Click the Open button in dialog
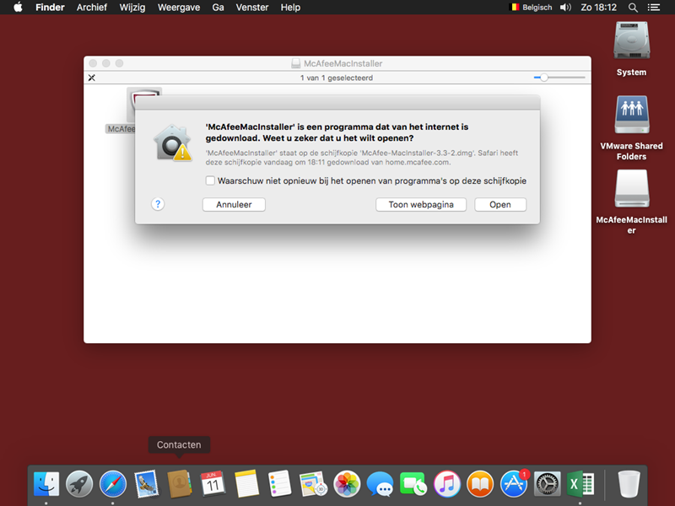This screenshot has width=675, height=506. 500,204
